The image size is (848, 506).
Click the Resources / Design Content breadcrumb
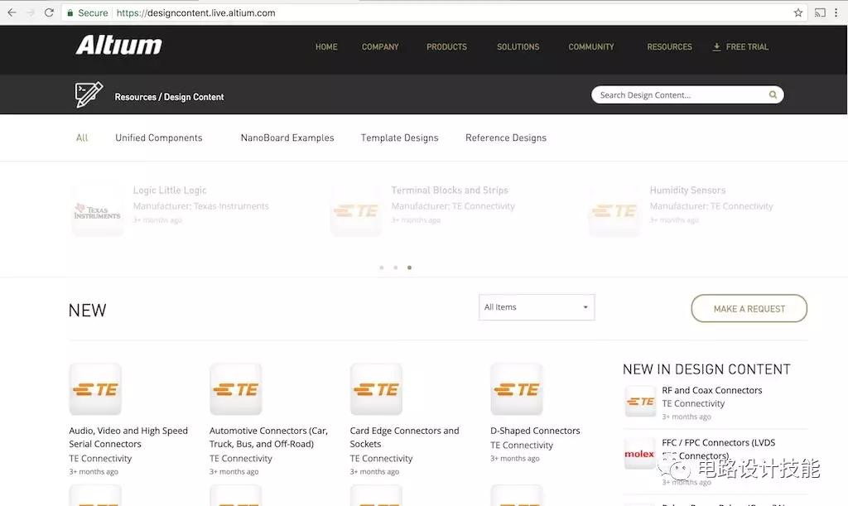pos(169,97)
